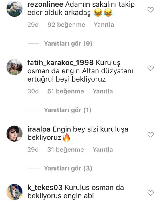Image resolution: width=165 pixels, height=201 pixels.
Task: Open the rezonlinee username link
Action: pyautogui.click(x=45, y=4)
